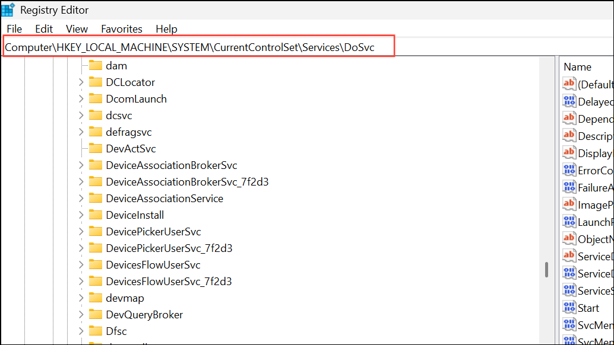The image size is (614, 345).
Task: Select the DeviceAssociationBrokerSvc_7f2d3 folder icon
Action: click(96, 181)
